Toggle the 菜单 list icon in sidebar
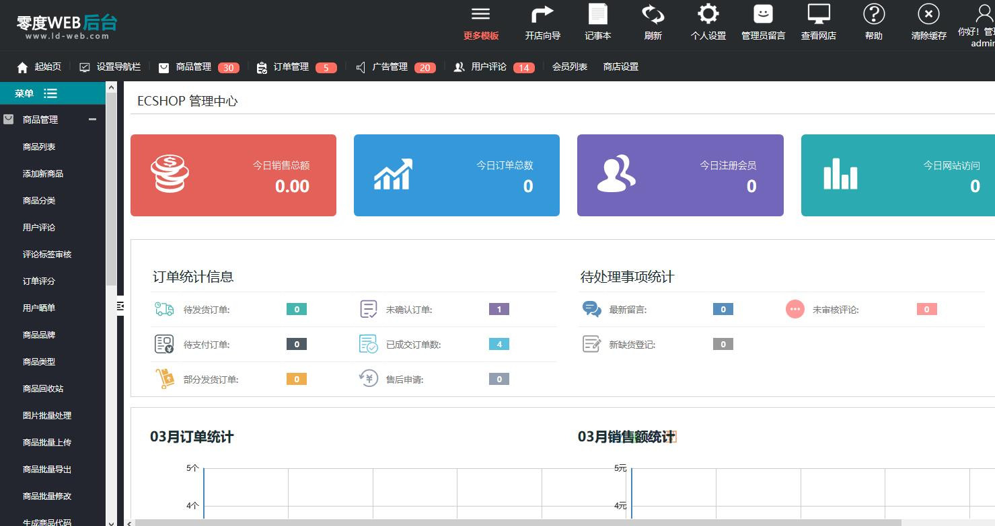Image resolution: width=995 pixels, height=526 pixels. 50,93
